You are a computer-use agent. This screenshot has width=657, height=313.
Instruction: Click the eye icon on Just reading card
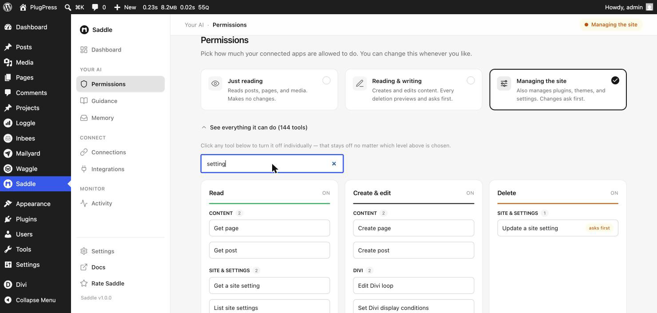(215, 83)
